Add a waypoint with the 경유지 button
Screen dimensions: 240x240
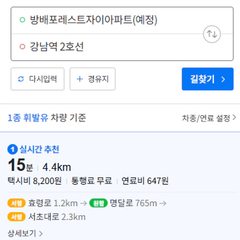[93, 79]
